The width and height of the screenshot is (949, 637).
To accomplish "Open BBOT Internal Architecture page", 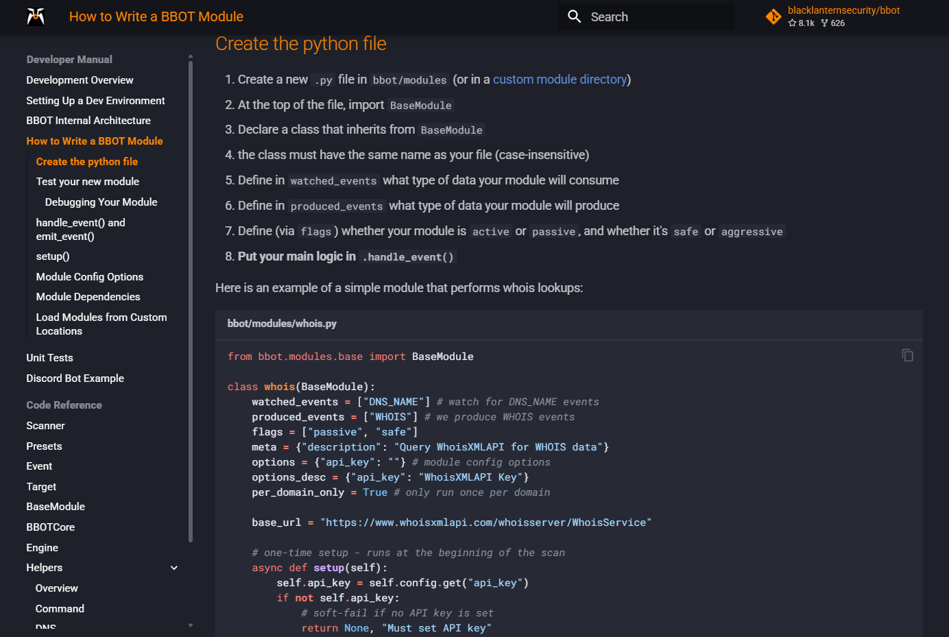I will coord(88,121).
